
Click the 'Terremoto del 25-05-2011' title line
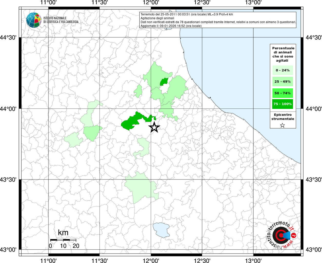(187, 14)
